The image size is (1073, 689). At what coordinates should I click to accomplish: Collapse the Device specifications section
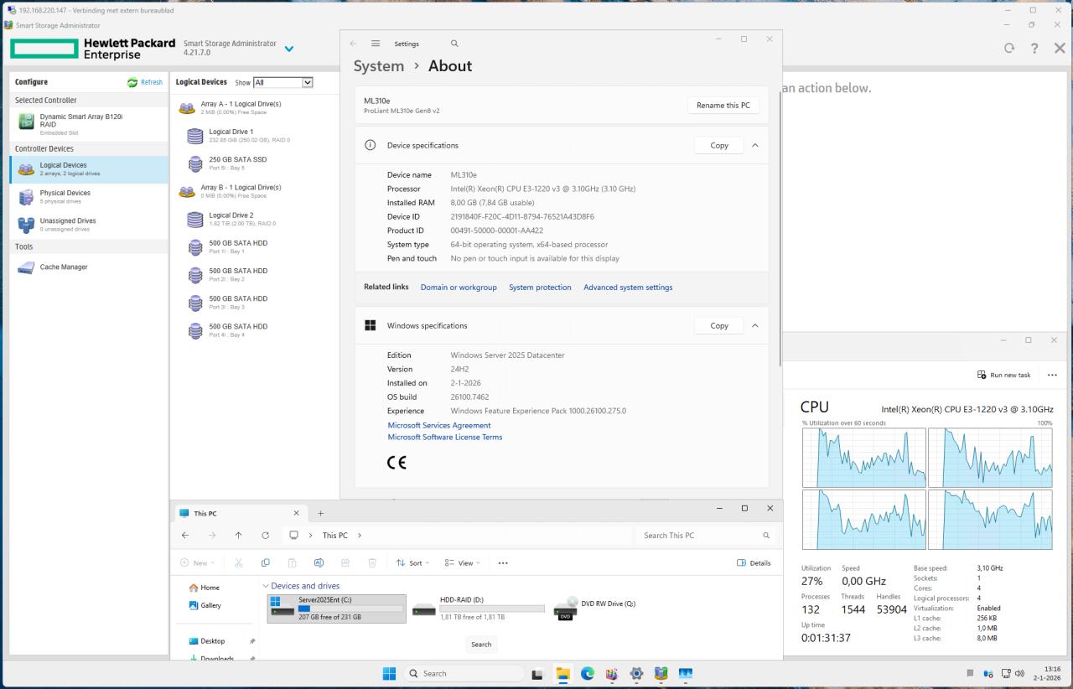click(x=754, y=145)
